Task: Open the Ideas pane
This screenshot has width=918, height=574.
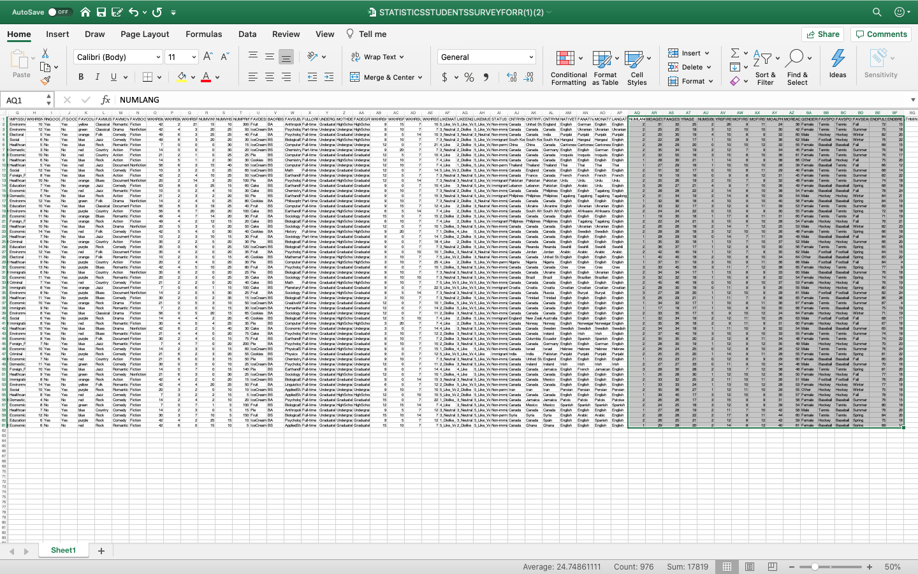Action: 838,63
